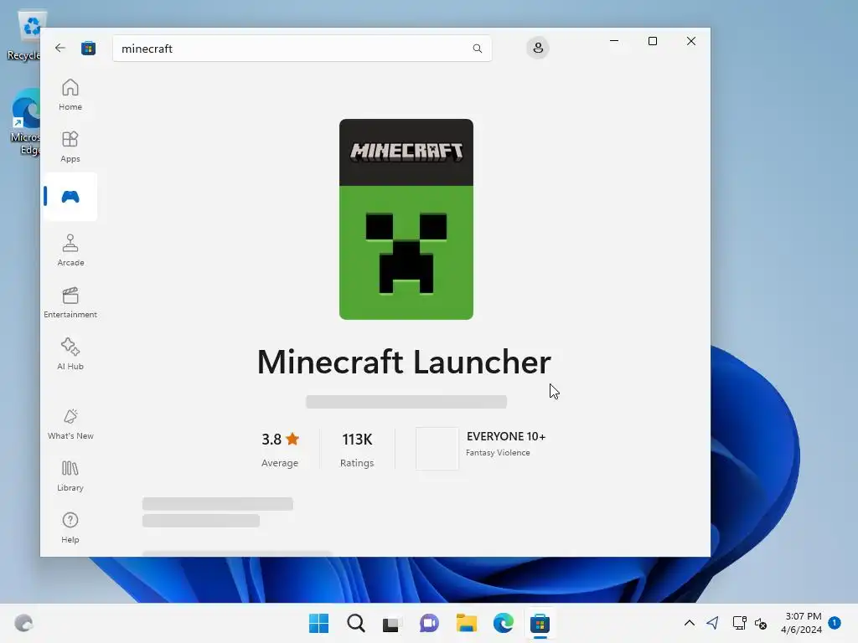Click the Fantasy Violence descriptor text
This screenshot has width=858, height=643.
(x=498, y=453)
